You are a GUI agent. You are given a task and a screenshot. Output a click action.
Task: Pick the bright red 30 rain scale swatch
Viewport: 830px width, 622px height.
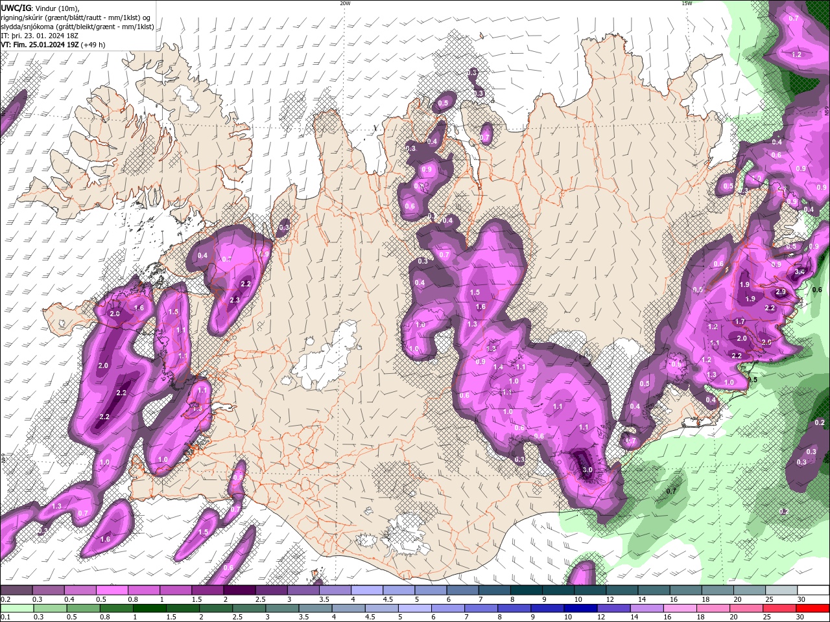813,608
